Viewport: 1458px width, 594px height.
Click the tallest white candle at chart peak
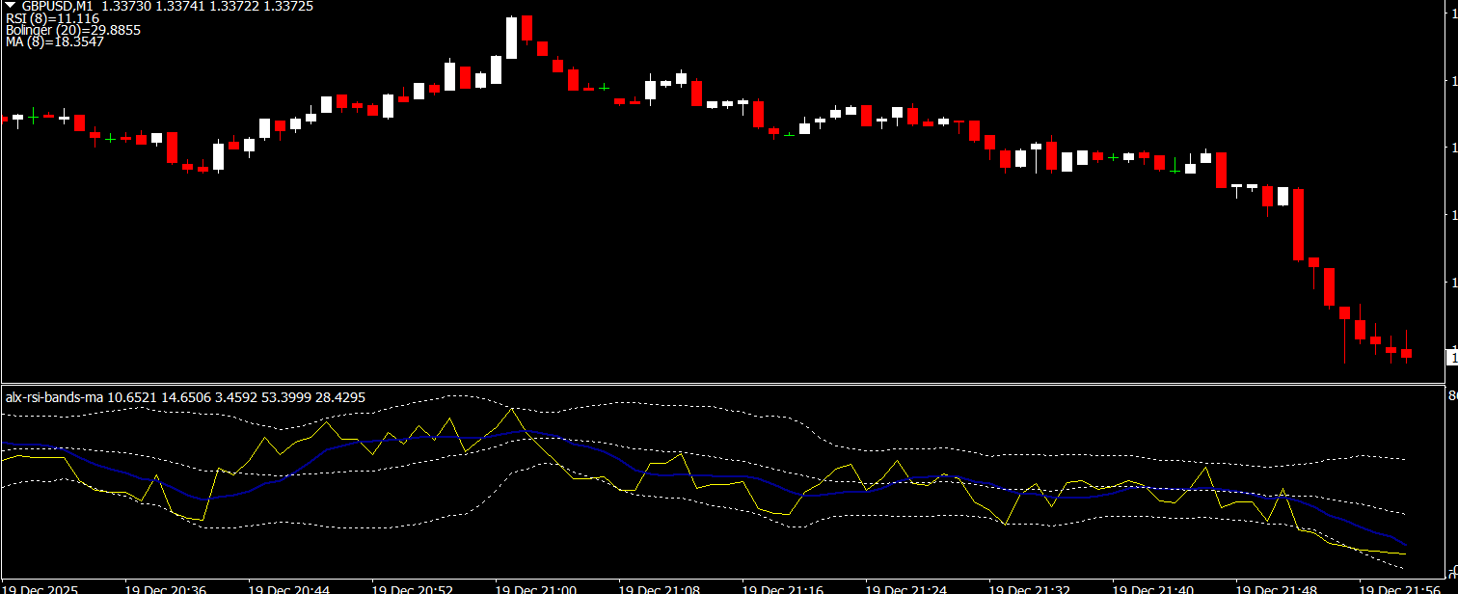511,39
